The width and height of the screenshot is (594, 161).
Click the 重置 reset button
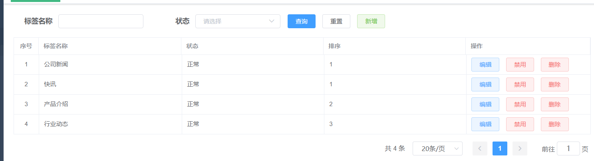pyautogui.click(x=336, y=21)
